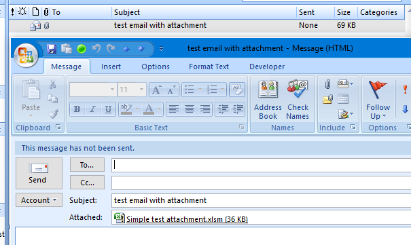Screen dimensions: 411x245
Task: Toggle numbered list
Action: pos(211,90)
